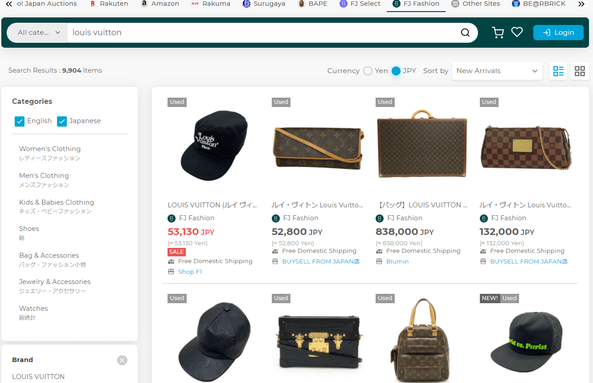Click the Surugaya logo icon

[x=246, y=4]
